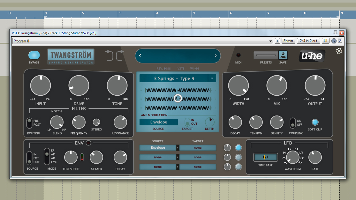Image resolution: width=356 pixels, height=200 pixels.
Task: Click the settings gear icon
Action: click(x=339, y=51)
